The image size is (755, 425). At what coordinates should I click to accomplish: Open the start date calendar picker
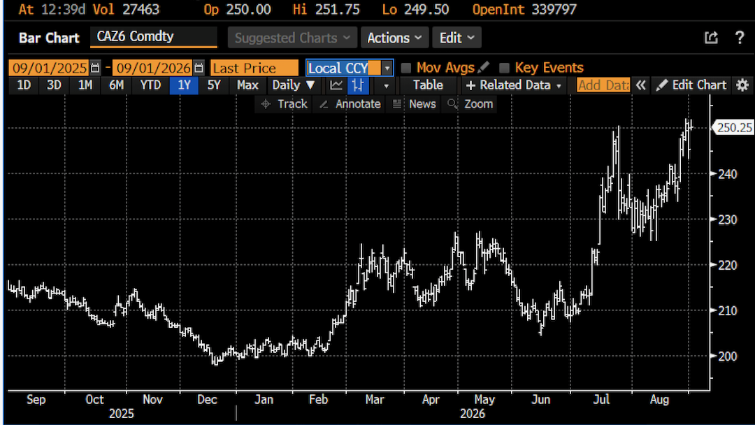pos(95,68)
